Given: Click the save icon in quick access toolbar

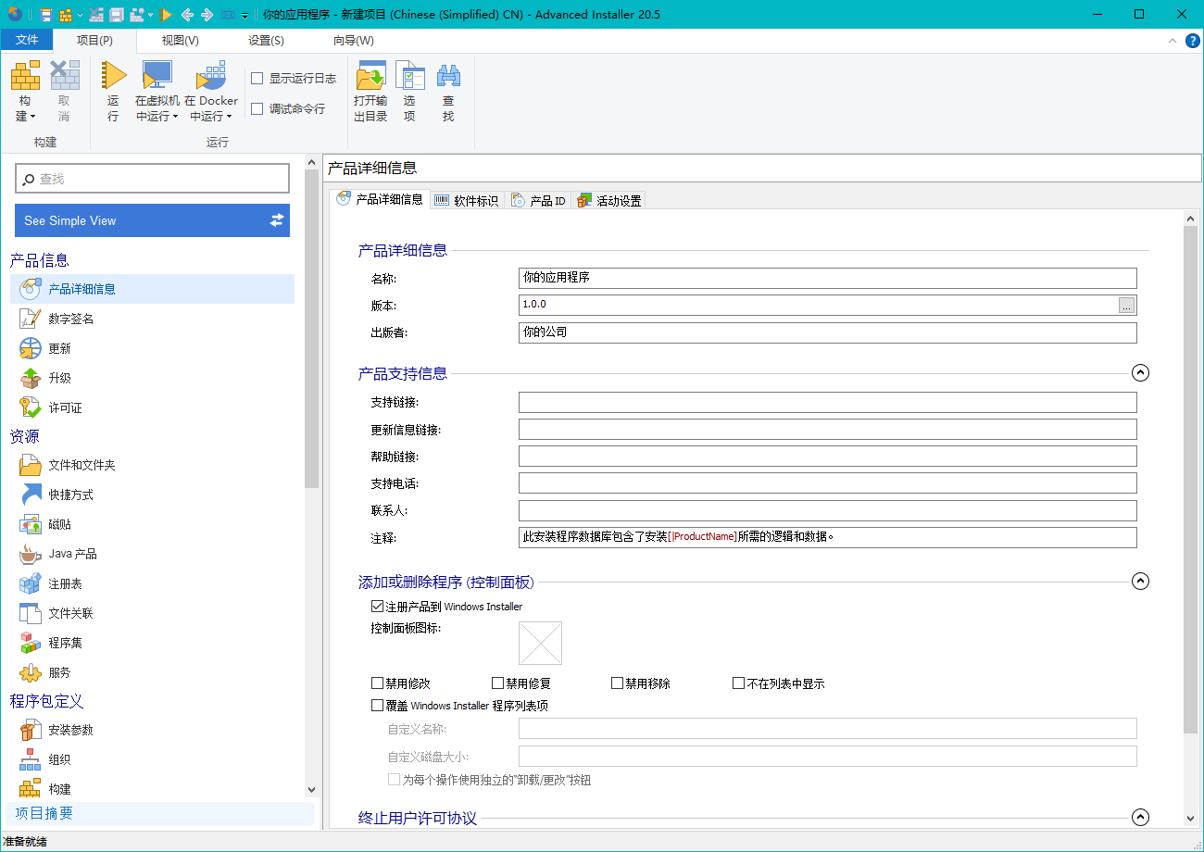Looking at the screenshot, I should coord(46,15).
